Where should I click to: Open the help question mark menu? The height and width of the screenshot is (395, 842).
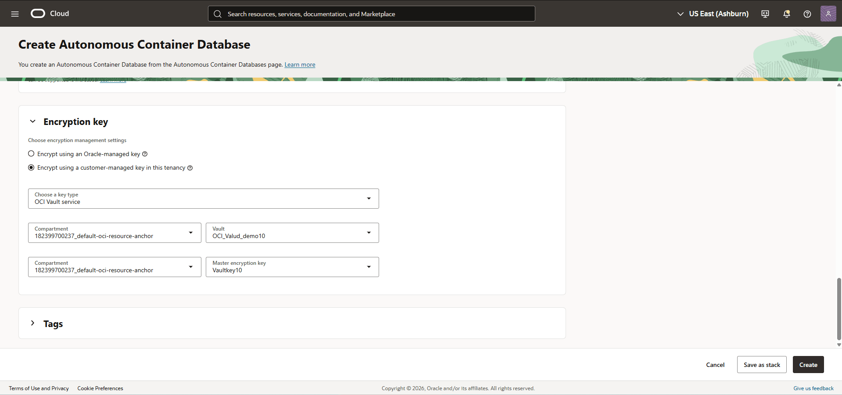(807, 14)
